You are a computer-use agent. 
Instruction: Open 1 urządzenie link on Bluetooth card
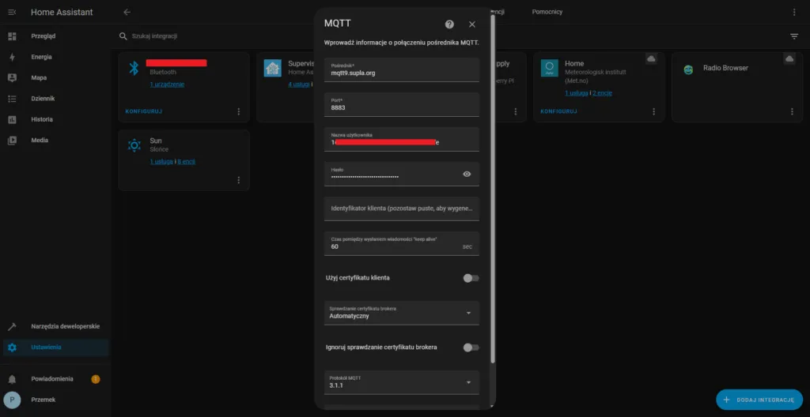click(x=167, y=85)
